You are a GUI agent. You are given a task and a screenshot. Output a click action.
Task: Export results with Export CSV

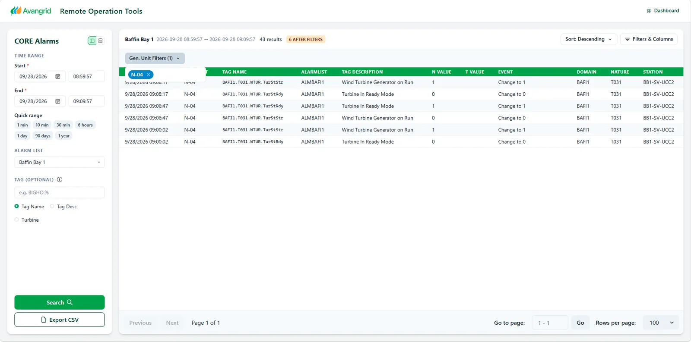pos(60,320)
